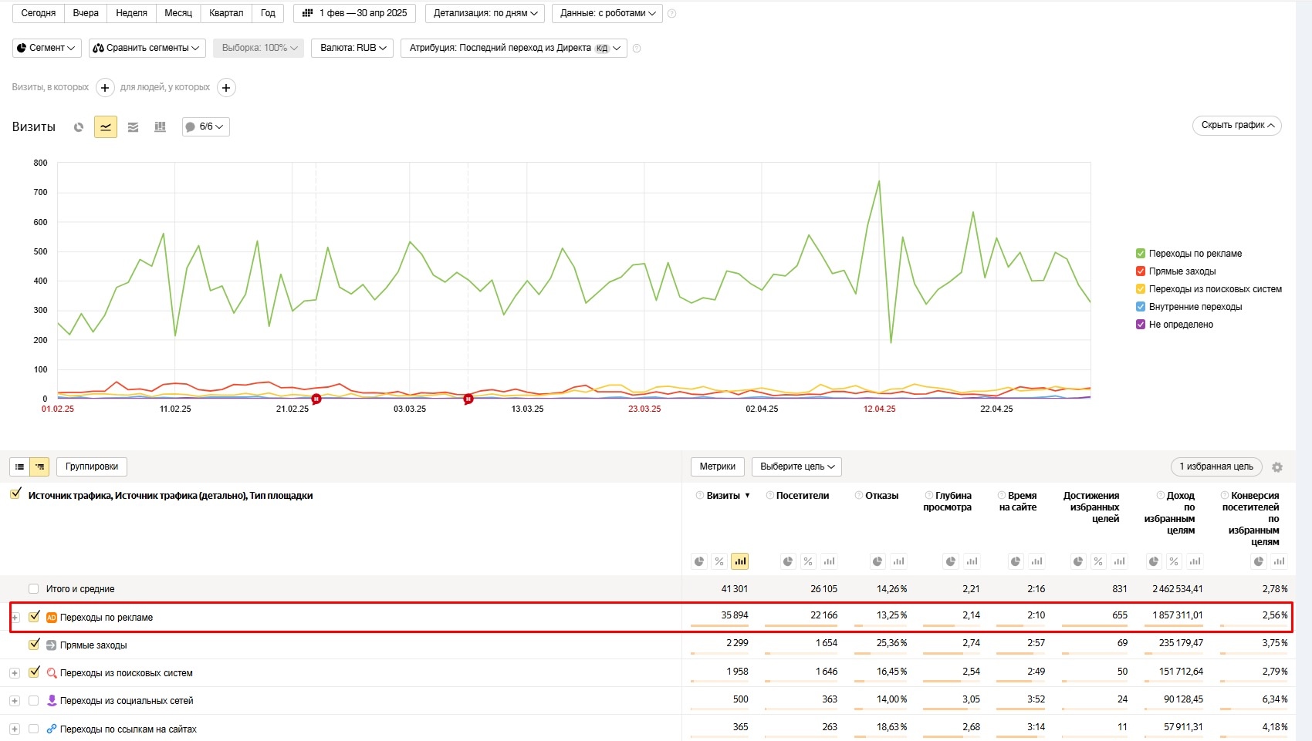Screen dimensions: 1312x741
Task: Select the stacked area chart icon
Action: point(133,127)
